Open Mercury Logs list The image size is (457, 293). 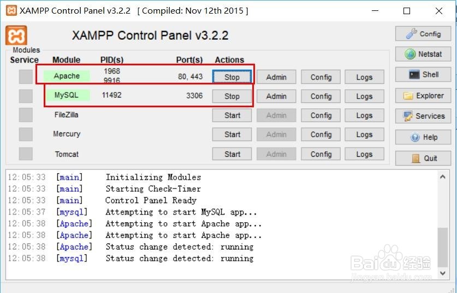pos(364,135)
